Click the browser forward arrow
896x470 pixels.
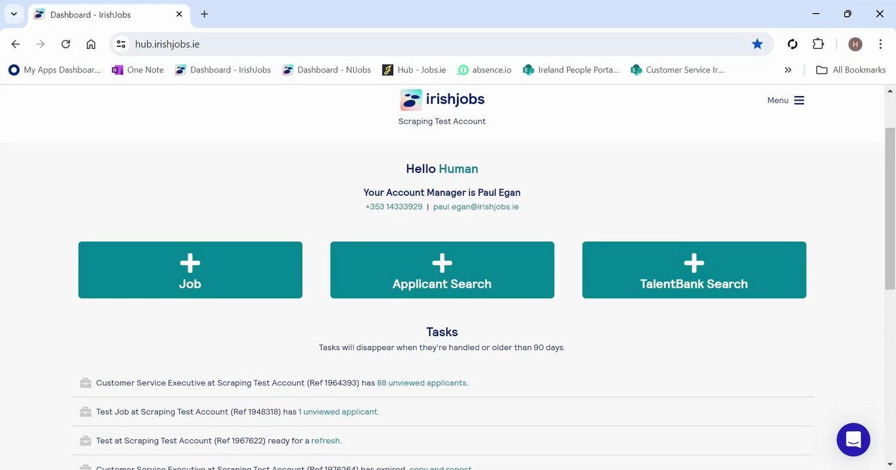41,44
